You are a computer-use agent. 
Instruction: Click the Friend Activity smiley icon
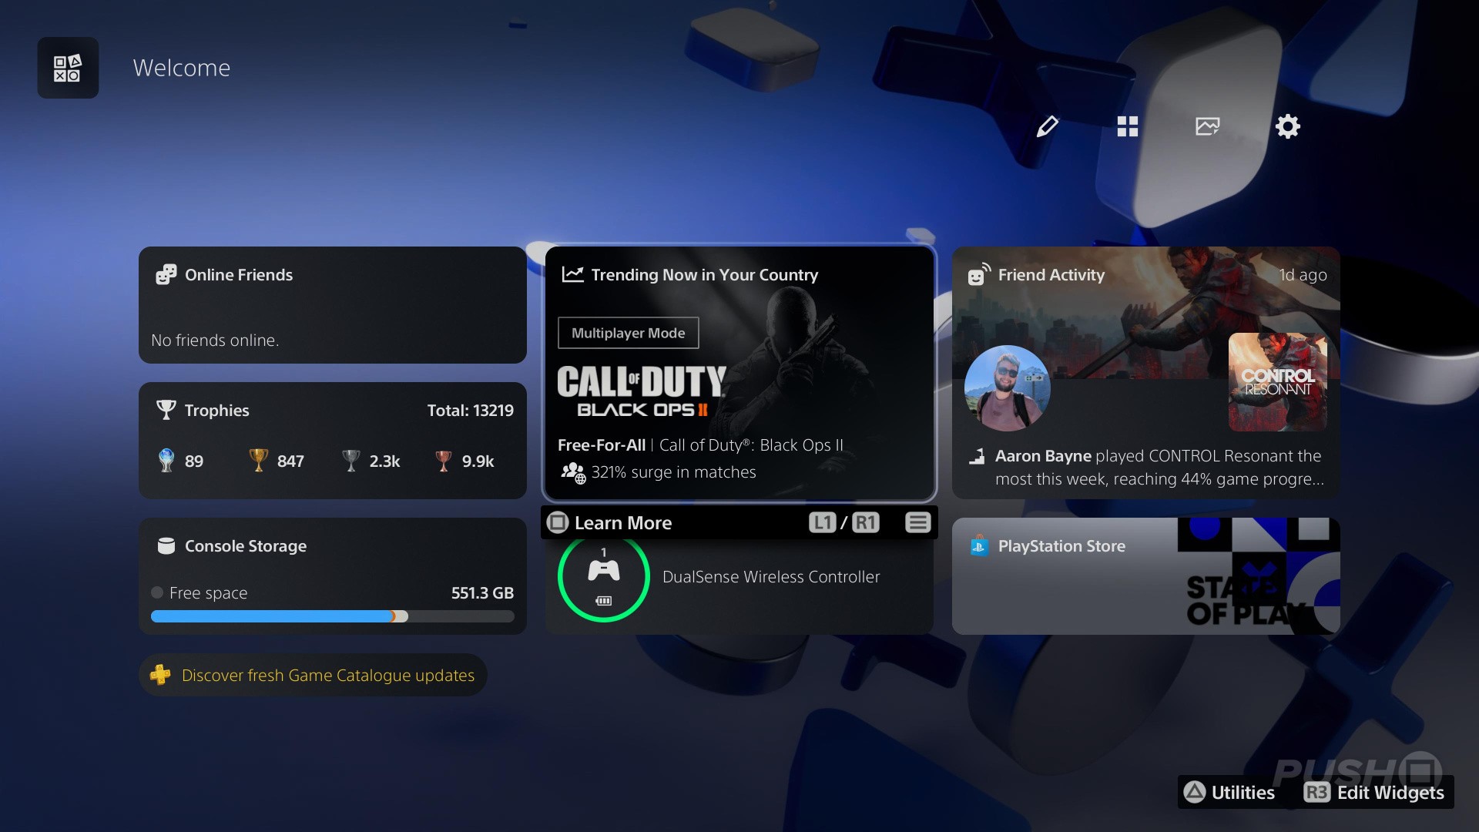tap(978, 274)
